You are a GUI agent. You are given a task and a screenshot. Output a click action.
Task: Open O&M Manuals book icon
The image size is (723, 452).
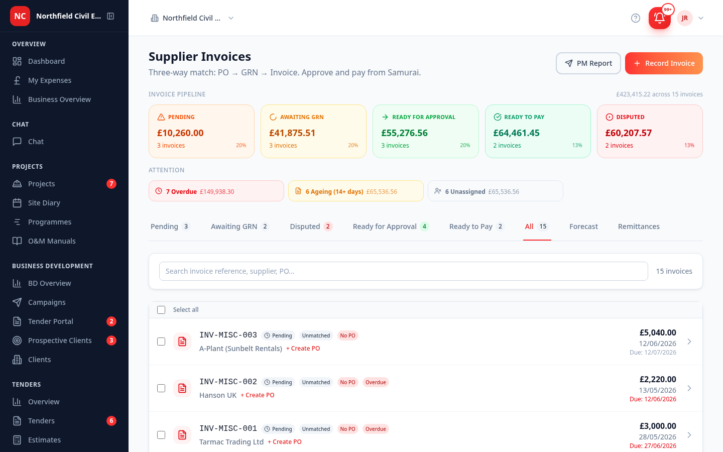(x=17, y=241)
